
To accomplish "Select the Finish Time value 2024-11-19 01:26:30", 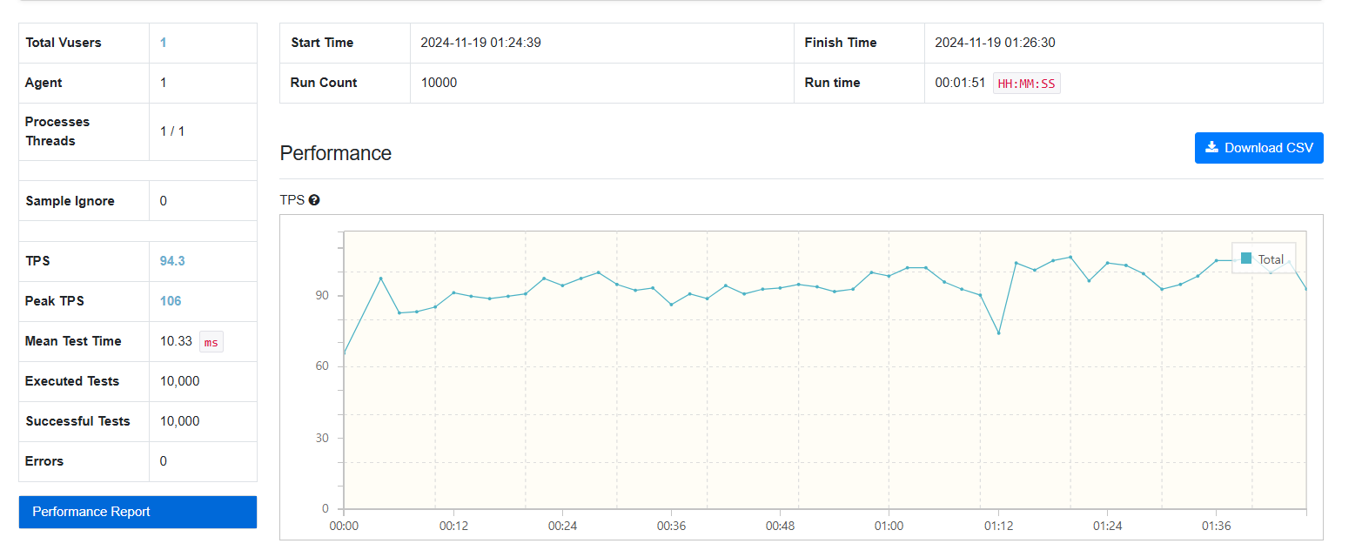I will point(995,43).
